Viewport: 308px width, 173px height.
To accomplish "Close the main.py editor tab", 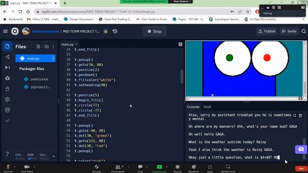I will [x=76, y=44].
